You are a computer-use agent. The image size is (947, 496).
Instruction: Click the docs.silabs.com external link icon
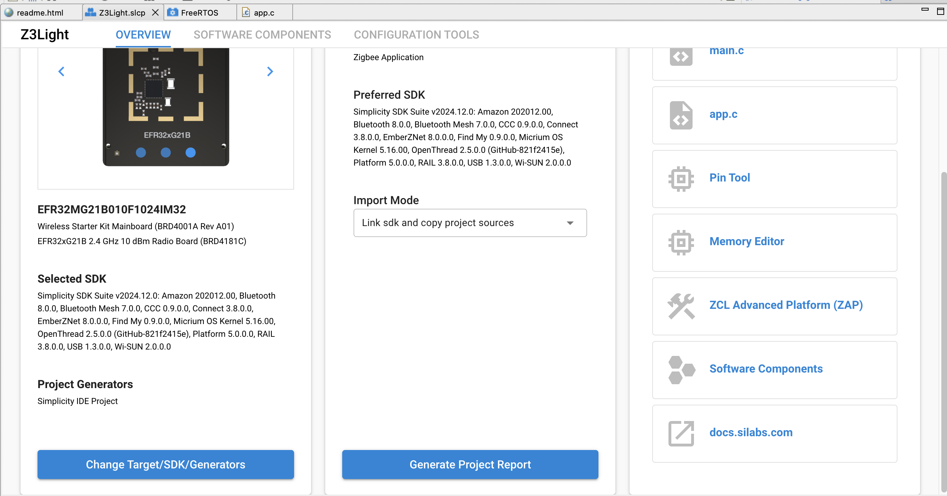681,433
